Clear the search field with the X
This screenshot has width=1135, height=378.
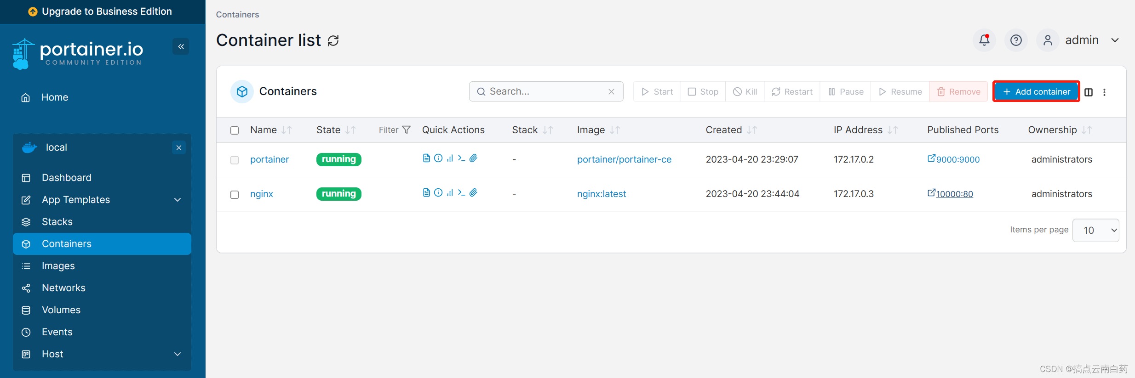tap(611, 91)
